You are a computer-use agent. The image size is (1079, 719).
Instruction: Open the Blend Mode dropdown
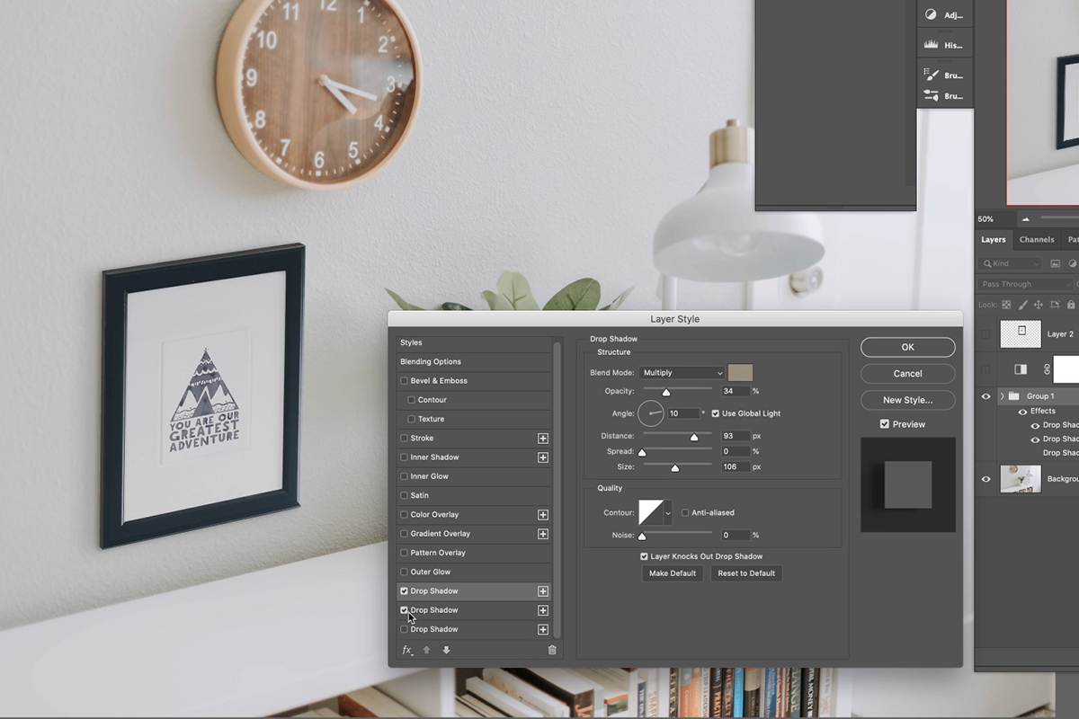pos(682,372)
